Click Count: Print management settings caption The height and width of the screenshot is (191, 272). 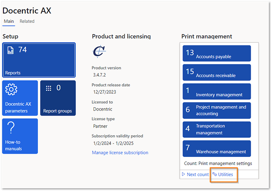click(x=218, y=163)
